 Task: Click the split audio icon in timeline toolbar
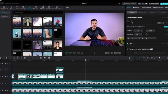(x=148, y=58)
